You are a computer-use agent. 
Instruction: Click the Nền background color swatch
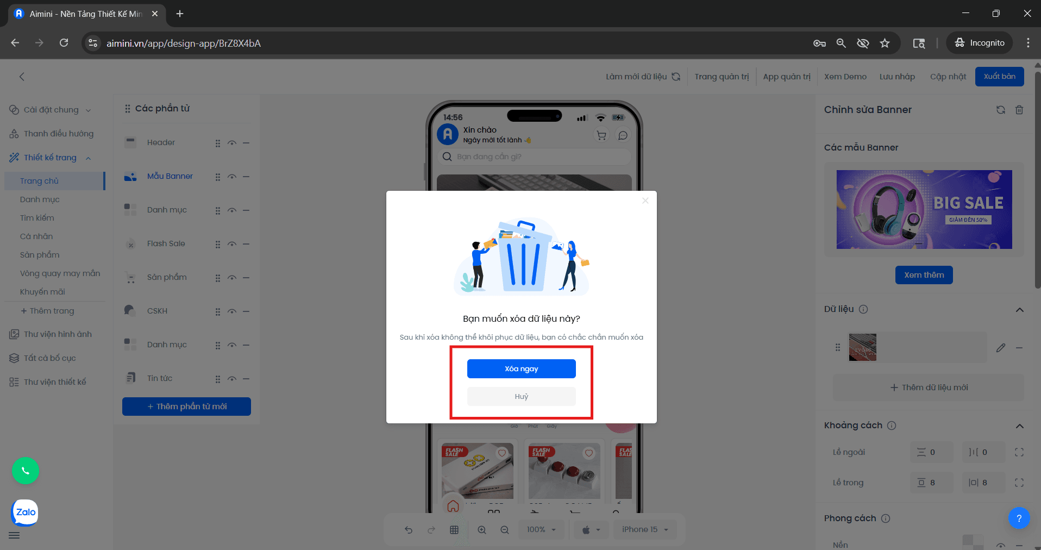(x=973, y=543)
